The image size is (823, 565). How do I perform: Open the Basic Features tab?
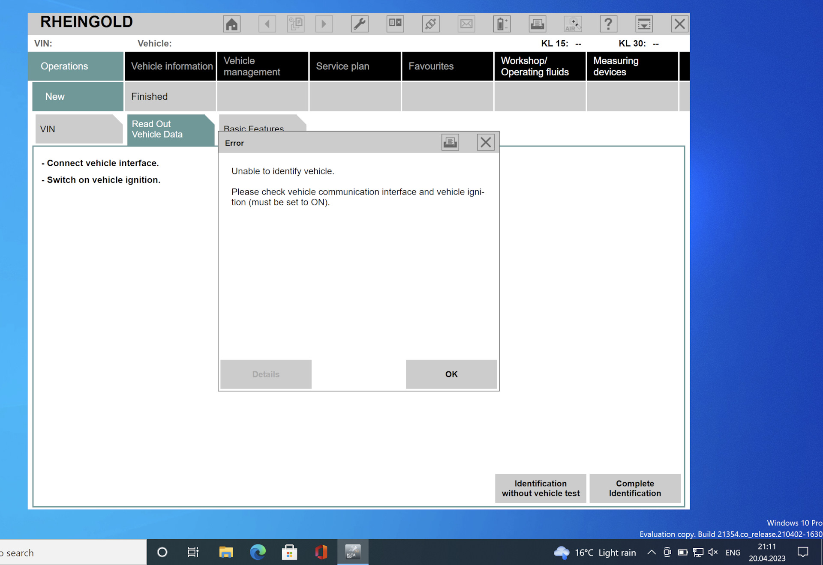click(262, 124)
